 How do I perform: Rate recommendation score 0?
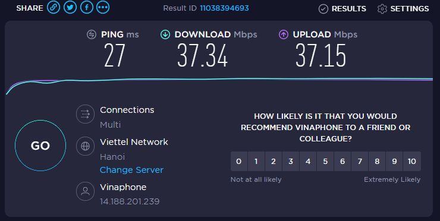(x=239, y=161)
